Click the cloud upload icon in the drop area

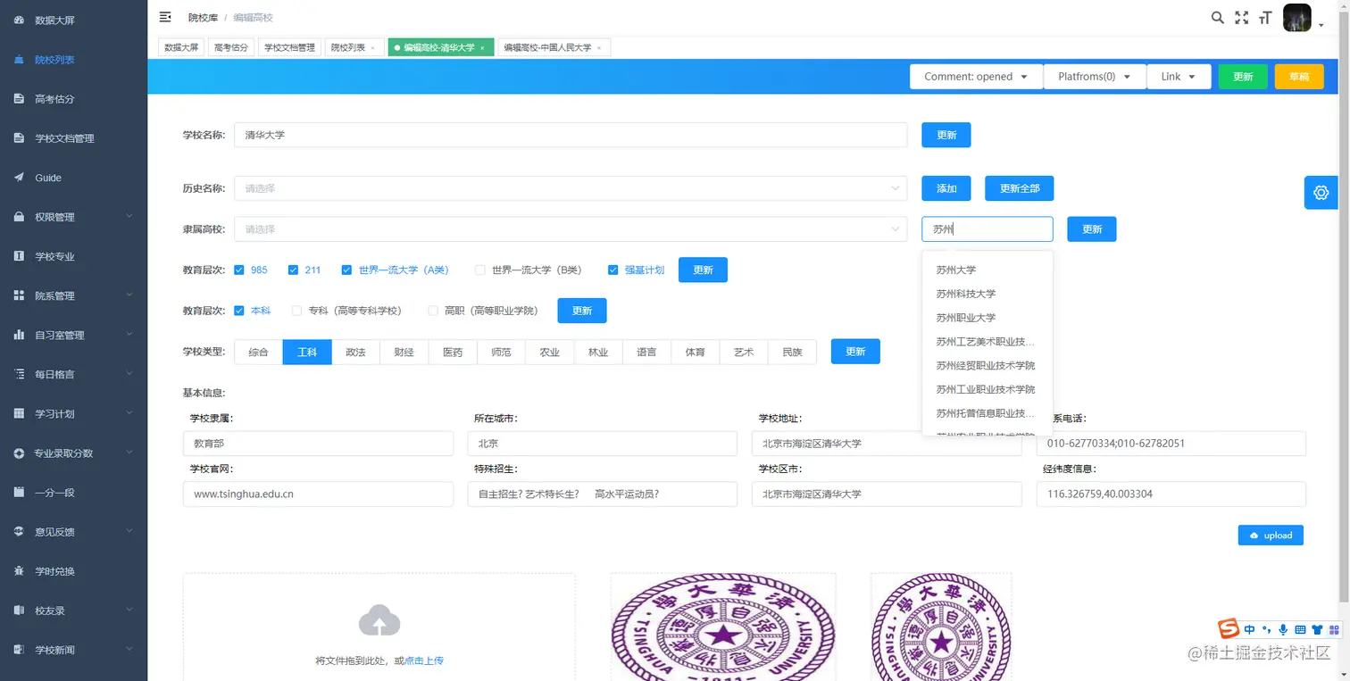[379, 620]
